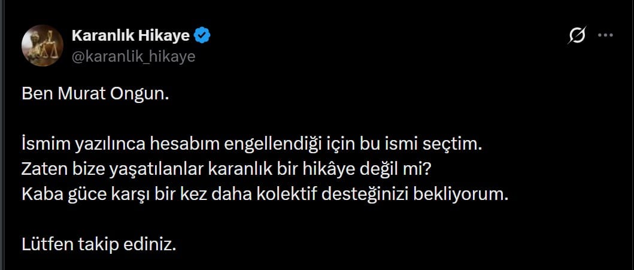Click the Karanlık Hikaye display name

pos(131,36)
